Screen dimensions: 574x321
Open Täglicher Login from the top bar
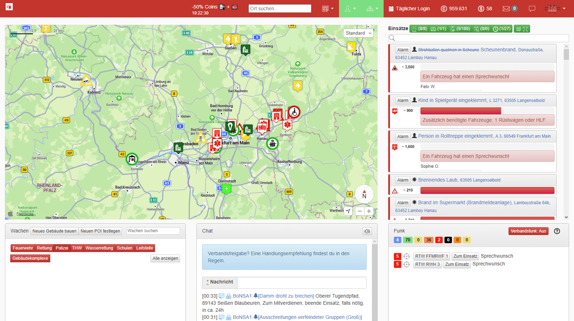tap(409, 8)
